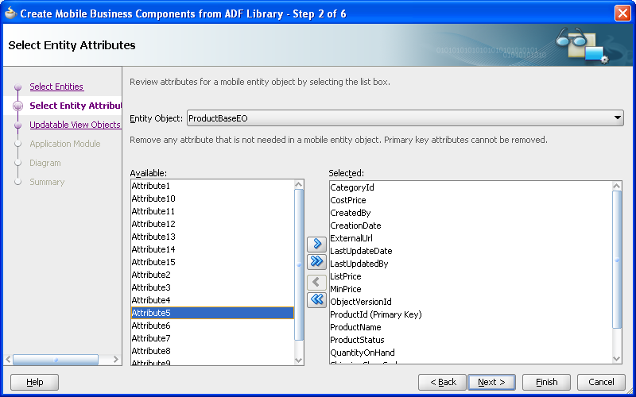The height and width of the screenshot is (397, 636).
Task: Click Available list scroll down arrow
Action: pos(299,360)
